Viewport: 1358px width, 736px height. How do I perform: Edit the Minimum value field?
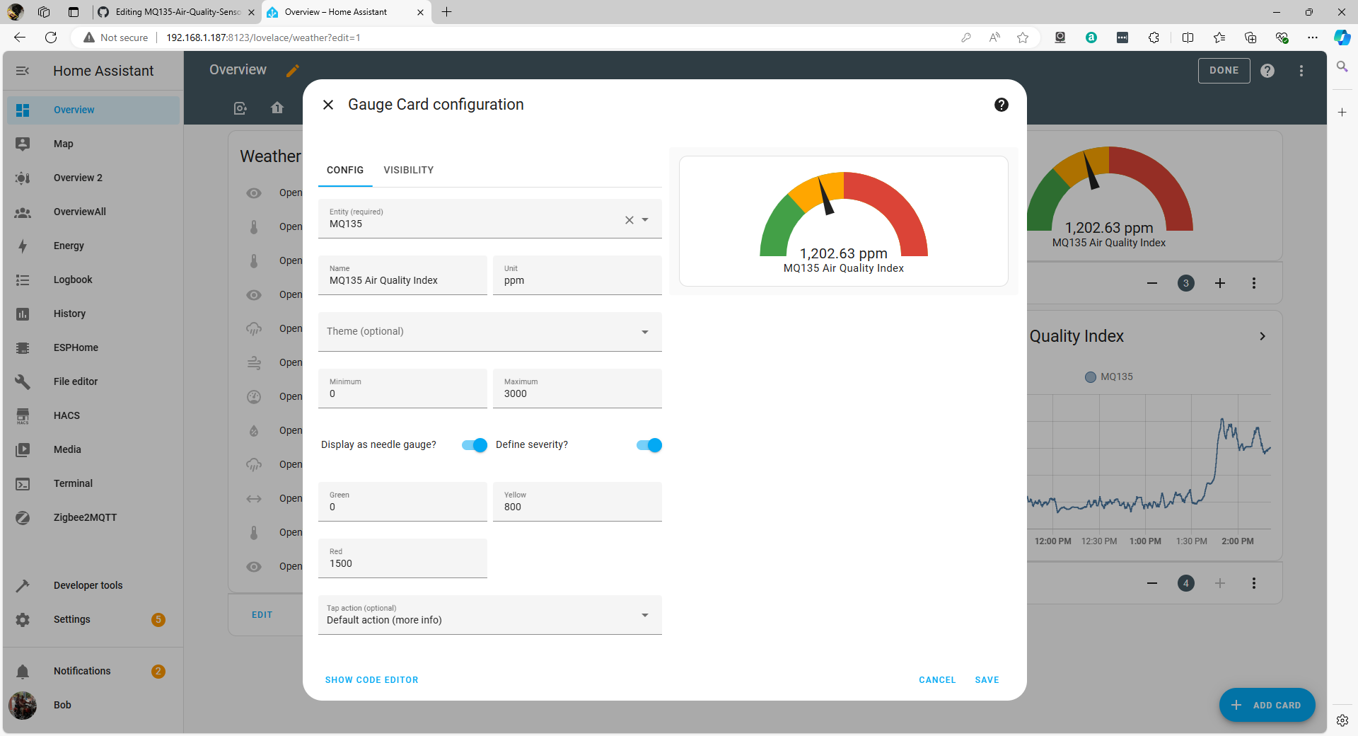pyautogui.click(x=402, y=389)
